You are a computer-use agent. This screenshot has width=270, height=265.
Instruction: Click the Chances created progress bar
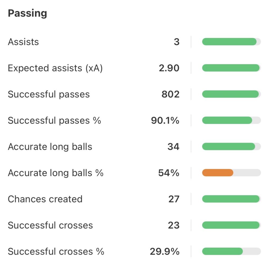(231, 199)
